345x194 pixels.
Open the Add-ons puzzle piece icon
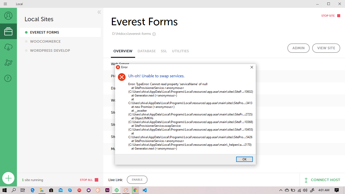pos(8,63)
